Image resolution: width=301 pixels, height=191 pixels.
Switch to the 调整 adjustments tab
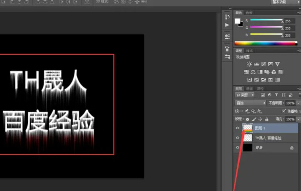click(239, 51)
